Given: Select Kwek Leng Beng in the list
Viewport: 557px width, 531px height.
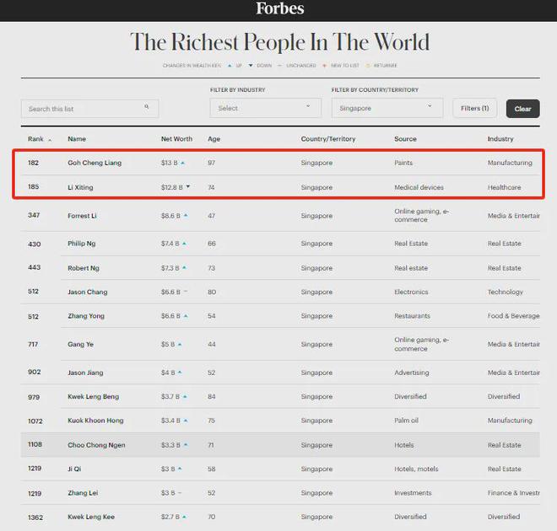Looking at the screenshot, I should click(x=94, y=397).
